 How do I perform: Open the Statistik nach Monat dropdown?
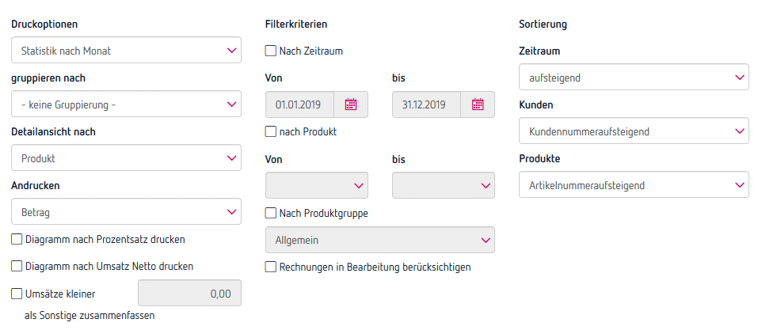click(126, 51)
